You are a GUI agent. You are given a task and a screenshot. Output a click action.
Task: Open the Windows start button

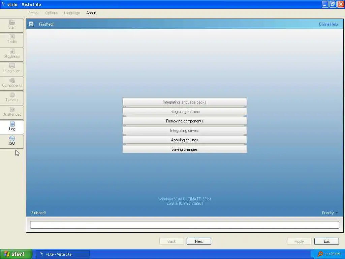16,254
